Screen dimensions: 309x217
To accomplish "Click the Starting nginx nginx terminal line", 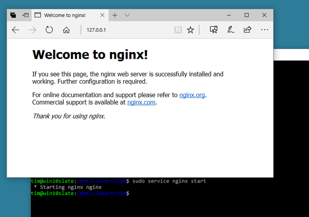I will (68, 187).
